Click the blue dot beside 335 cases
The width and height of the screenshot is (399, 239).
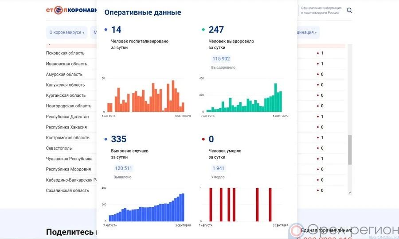[x=106, y=140]
